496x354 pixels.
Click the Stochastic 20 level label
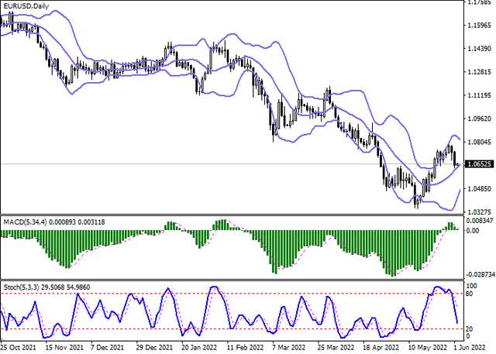point(470,329)
